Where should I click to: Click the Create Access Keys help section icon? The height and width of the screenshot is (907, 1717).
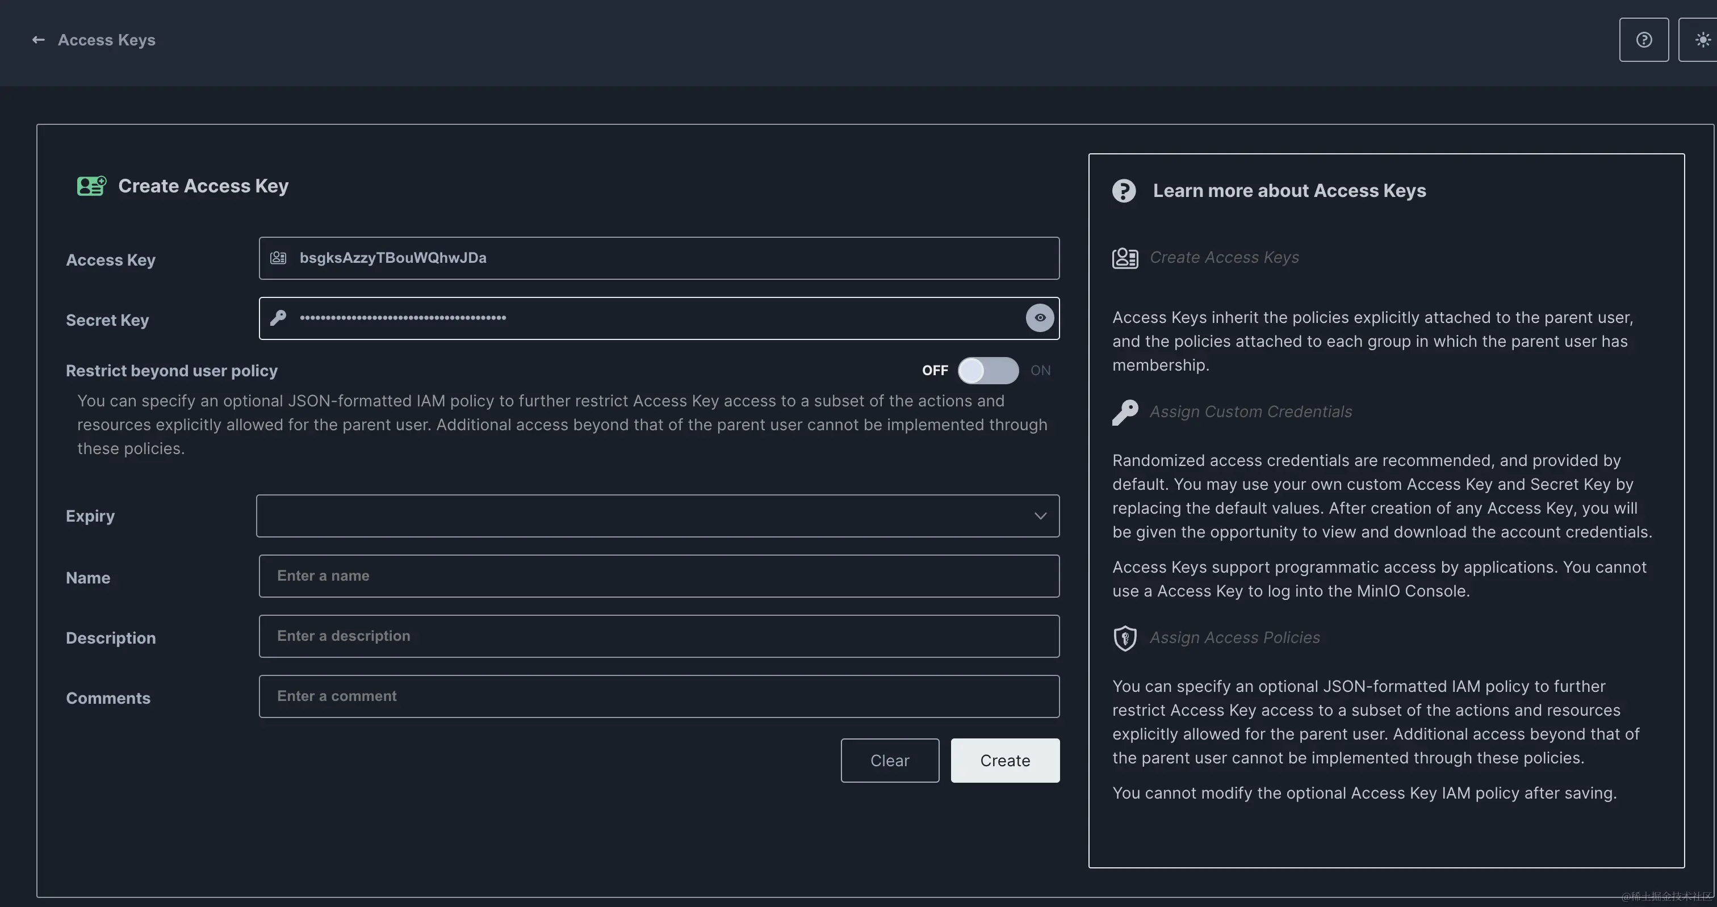[x=1125, y=258]
